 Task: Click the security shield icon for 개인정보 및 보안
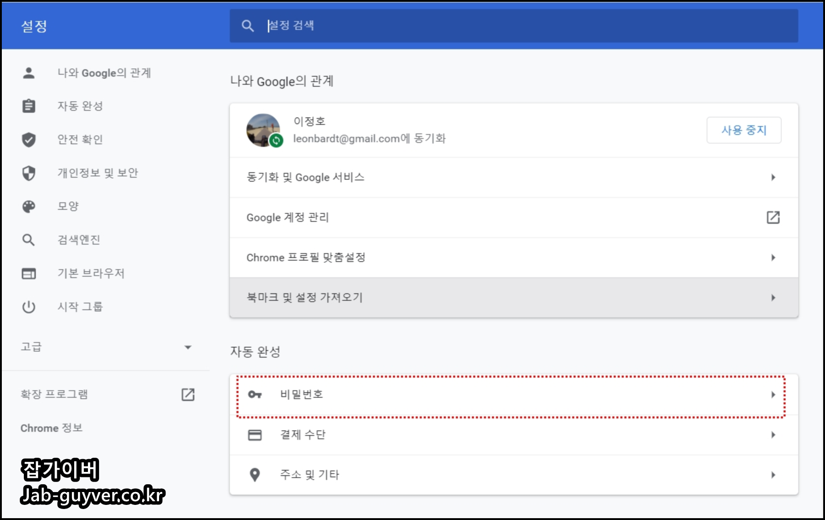click(x=29, y=173)
